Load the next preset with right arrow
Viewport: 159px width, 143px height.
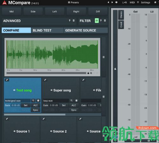112,2
